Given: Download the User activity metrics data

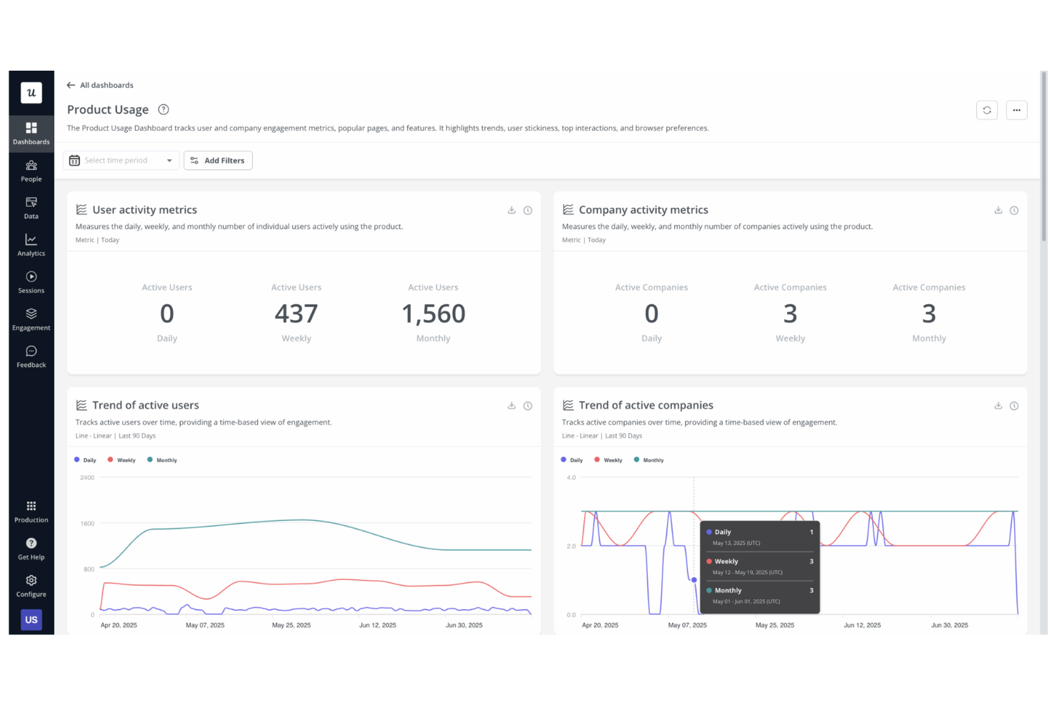Looking at the screenshot, I should (511, 210).
